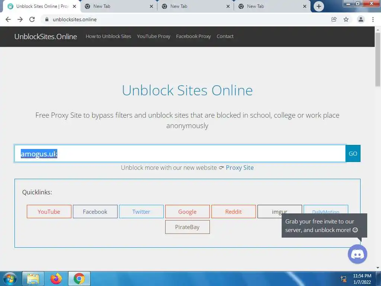Screen dimensions: 381x286
Task: Click the Discord invite tooltip message
Action: point(324,226)
